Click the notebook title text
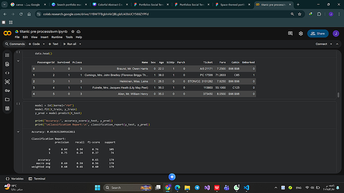 coord(43,32)
